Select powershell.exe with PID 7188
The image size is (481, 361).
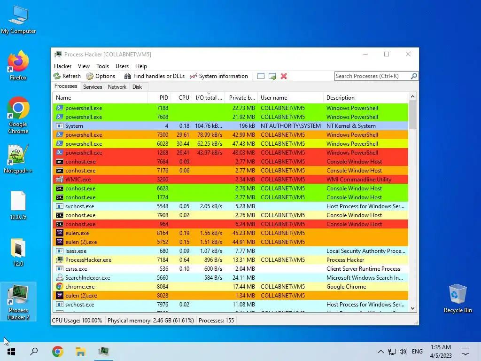pyautogui.click(x=230, y=108)
